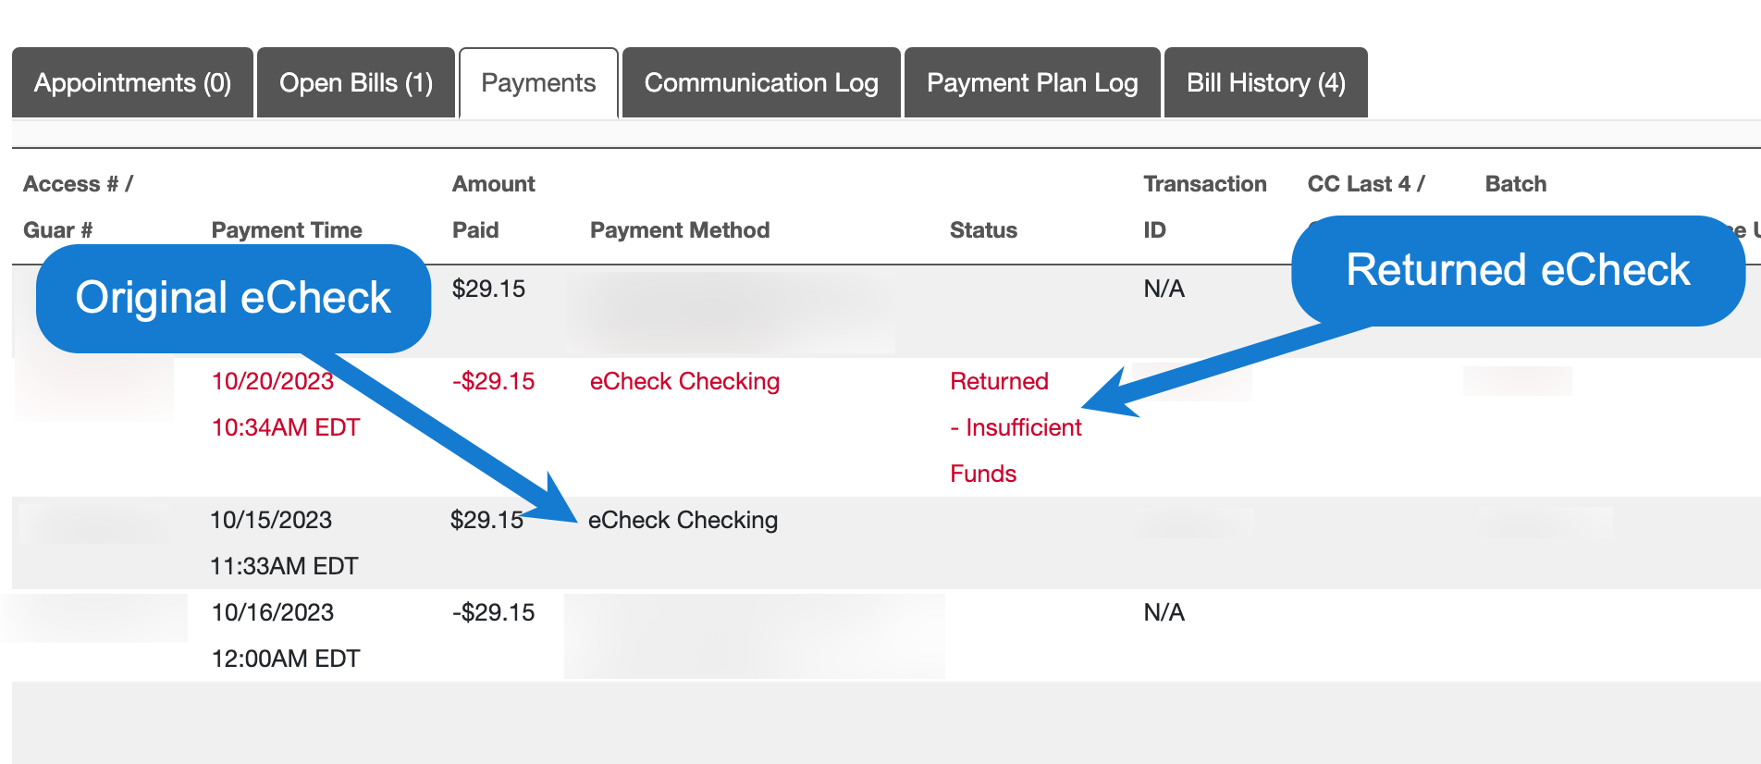Click the Transaction ID column header

point(1204,206)
